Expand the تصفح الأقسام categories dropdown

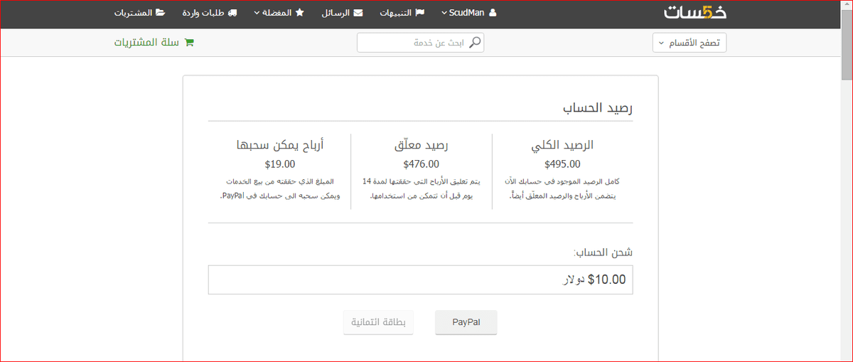point(690,43)
